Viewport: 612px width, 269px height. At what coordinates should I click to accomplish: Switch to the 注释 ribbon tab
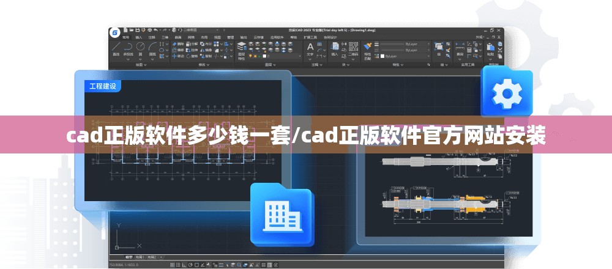[152, 37]
